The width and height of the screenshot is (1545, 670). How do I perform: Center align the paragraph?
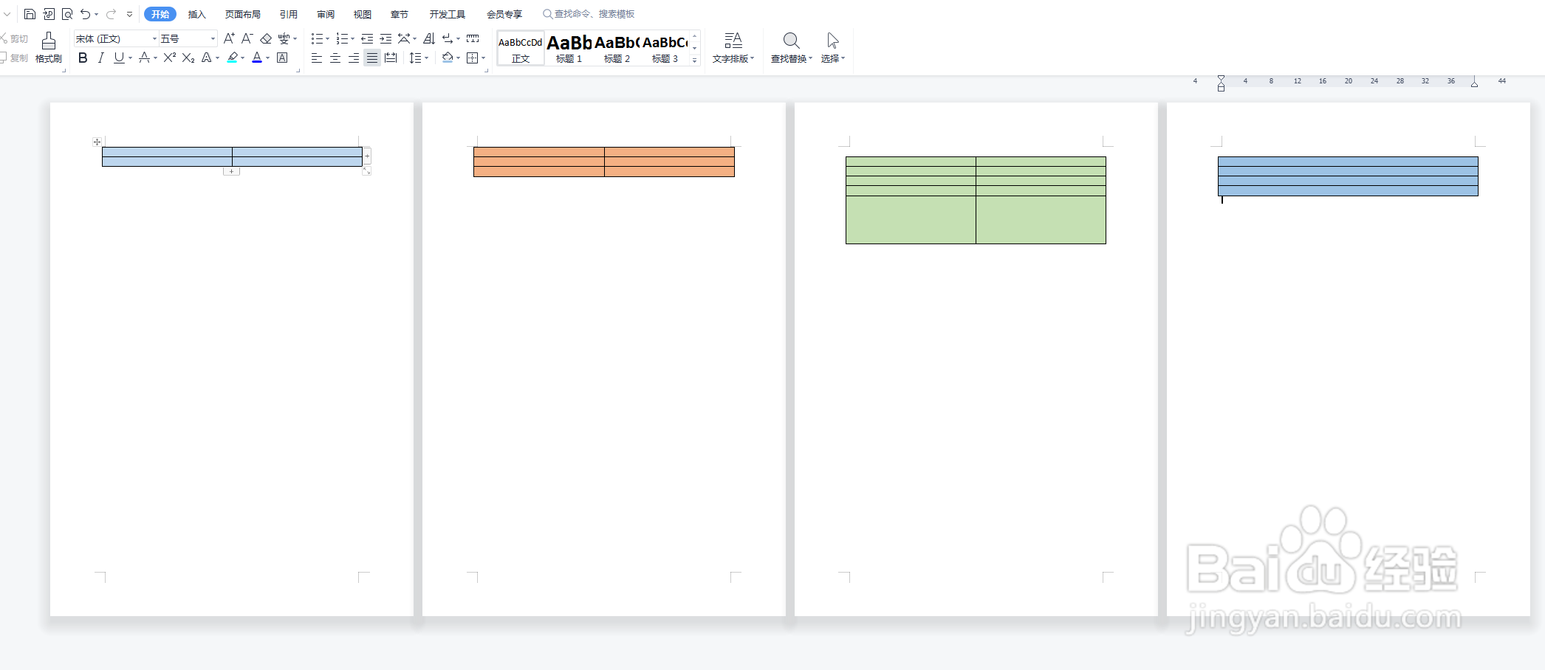point(335,58)
